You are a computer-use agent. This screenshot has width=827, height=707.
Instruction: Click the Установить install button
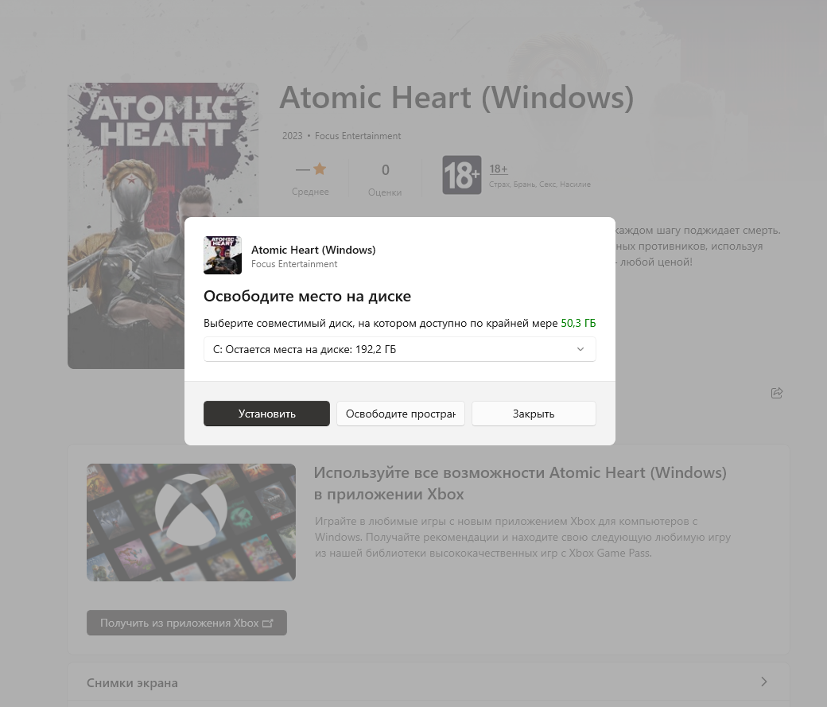[267, 414]
